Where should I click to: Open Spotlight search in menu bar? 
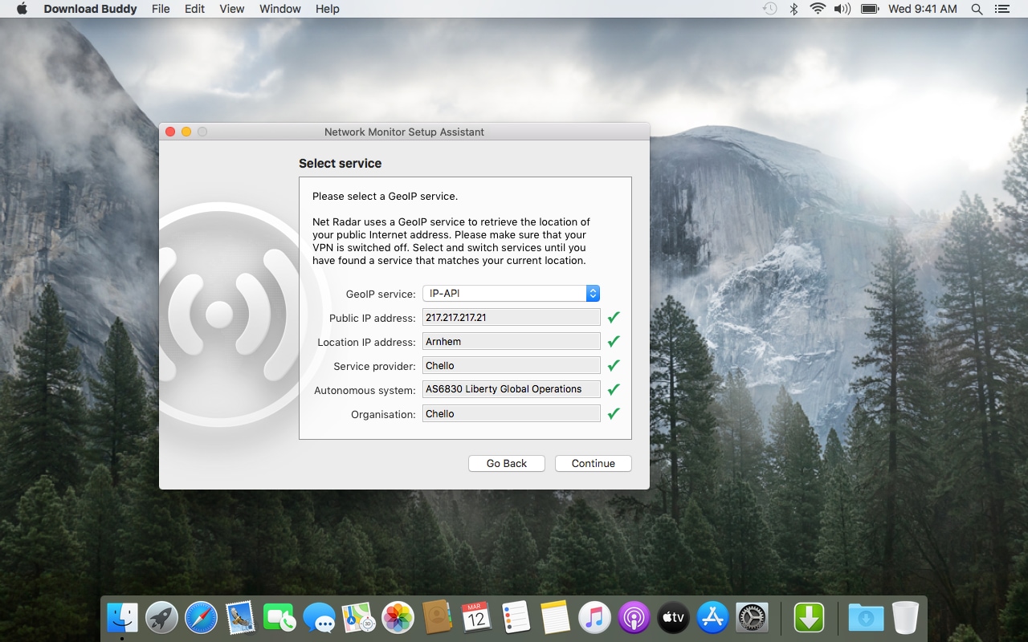click(x=977, y=9)
